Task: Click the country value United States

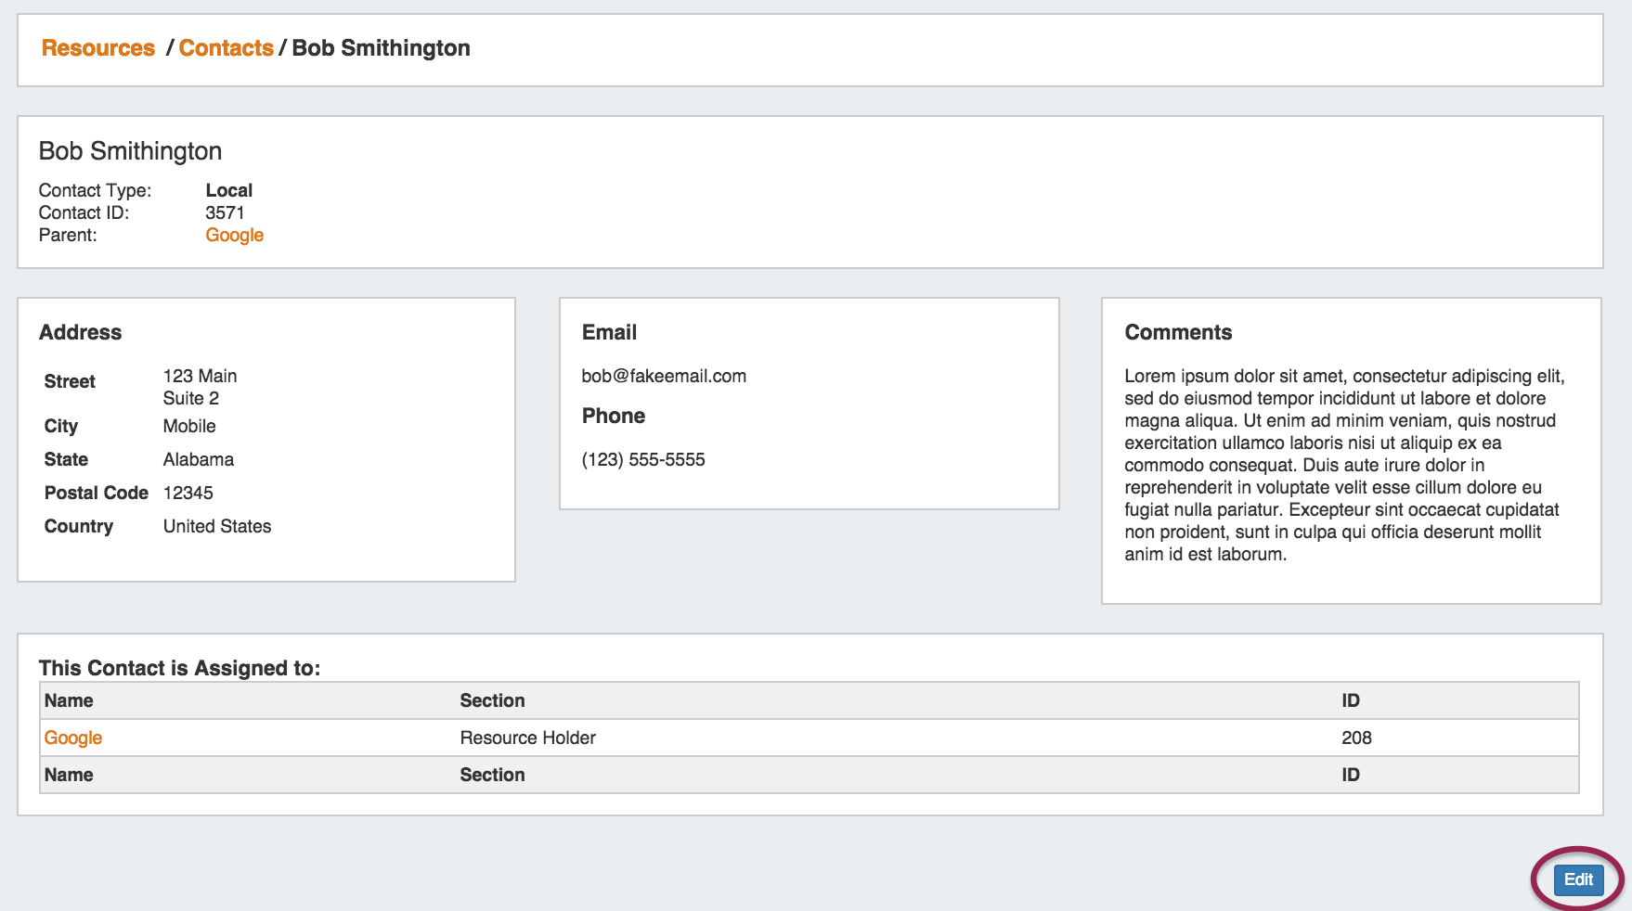Action: [x=217, y=527]
